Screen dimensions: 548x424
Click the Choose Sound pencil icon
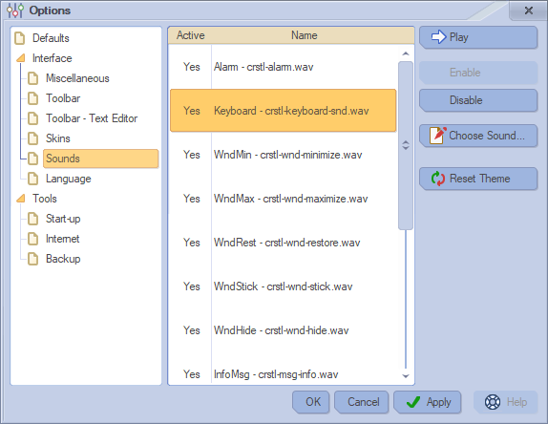pos(437,136)
